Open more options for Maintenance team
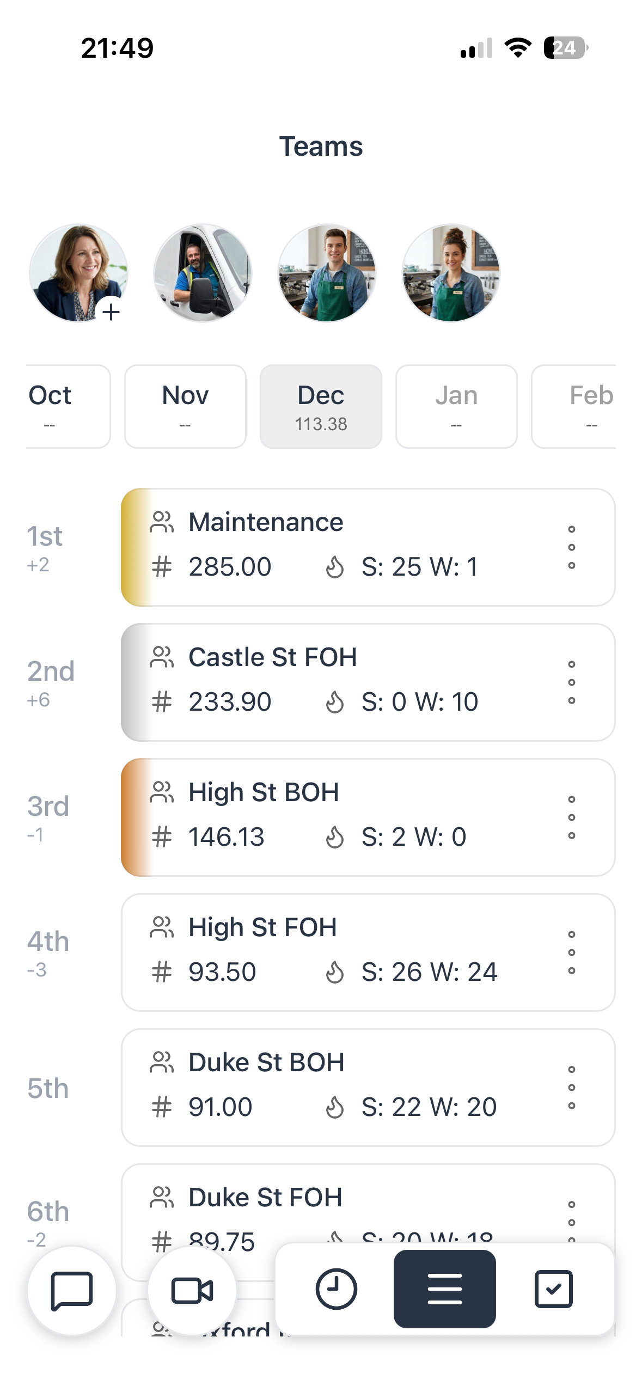Screen dimensions: 642x1392 (571, 547)
